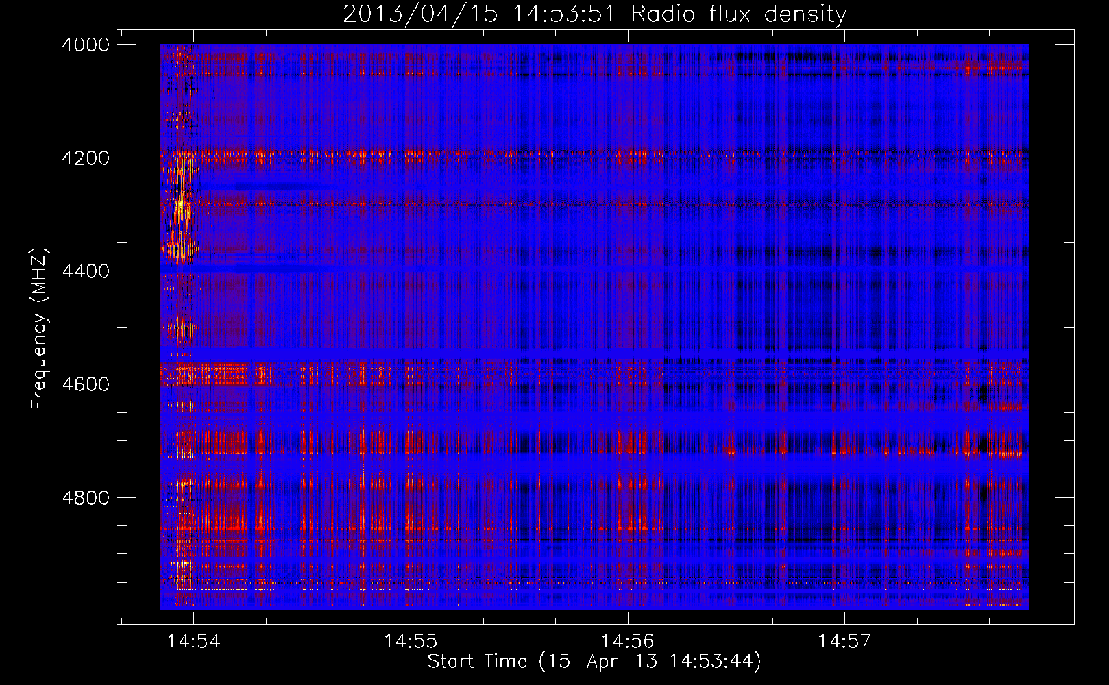Click the plot title '2013/04/15 14:53:51 Radio flux density'

point(594,14)
